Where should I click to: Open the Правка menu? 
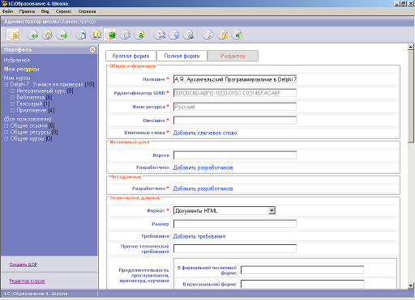pos(27,11)
